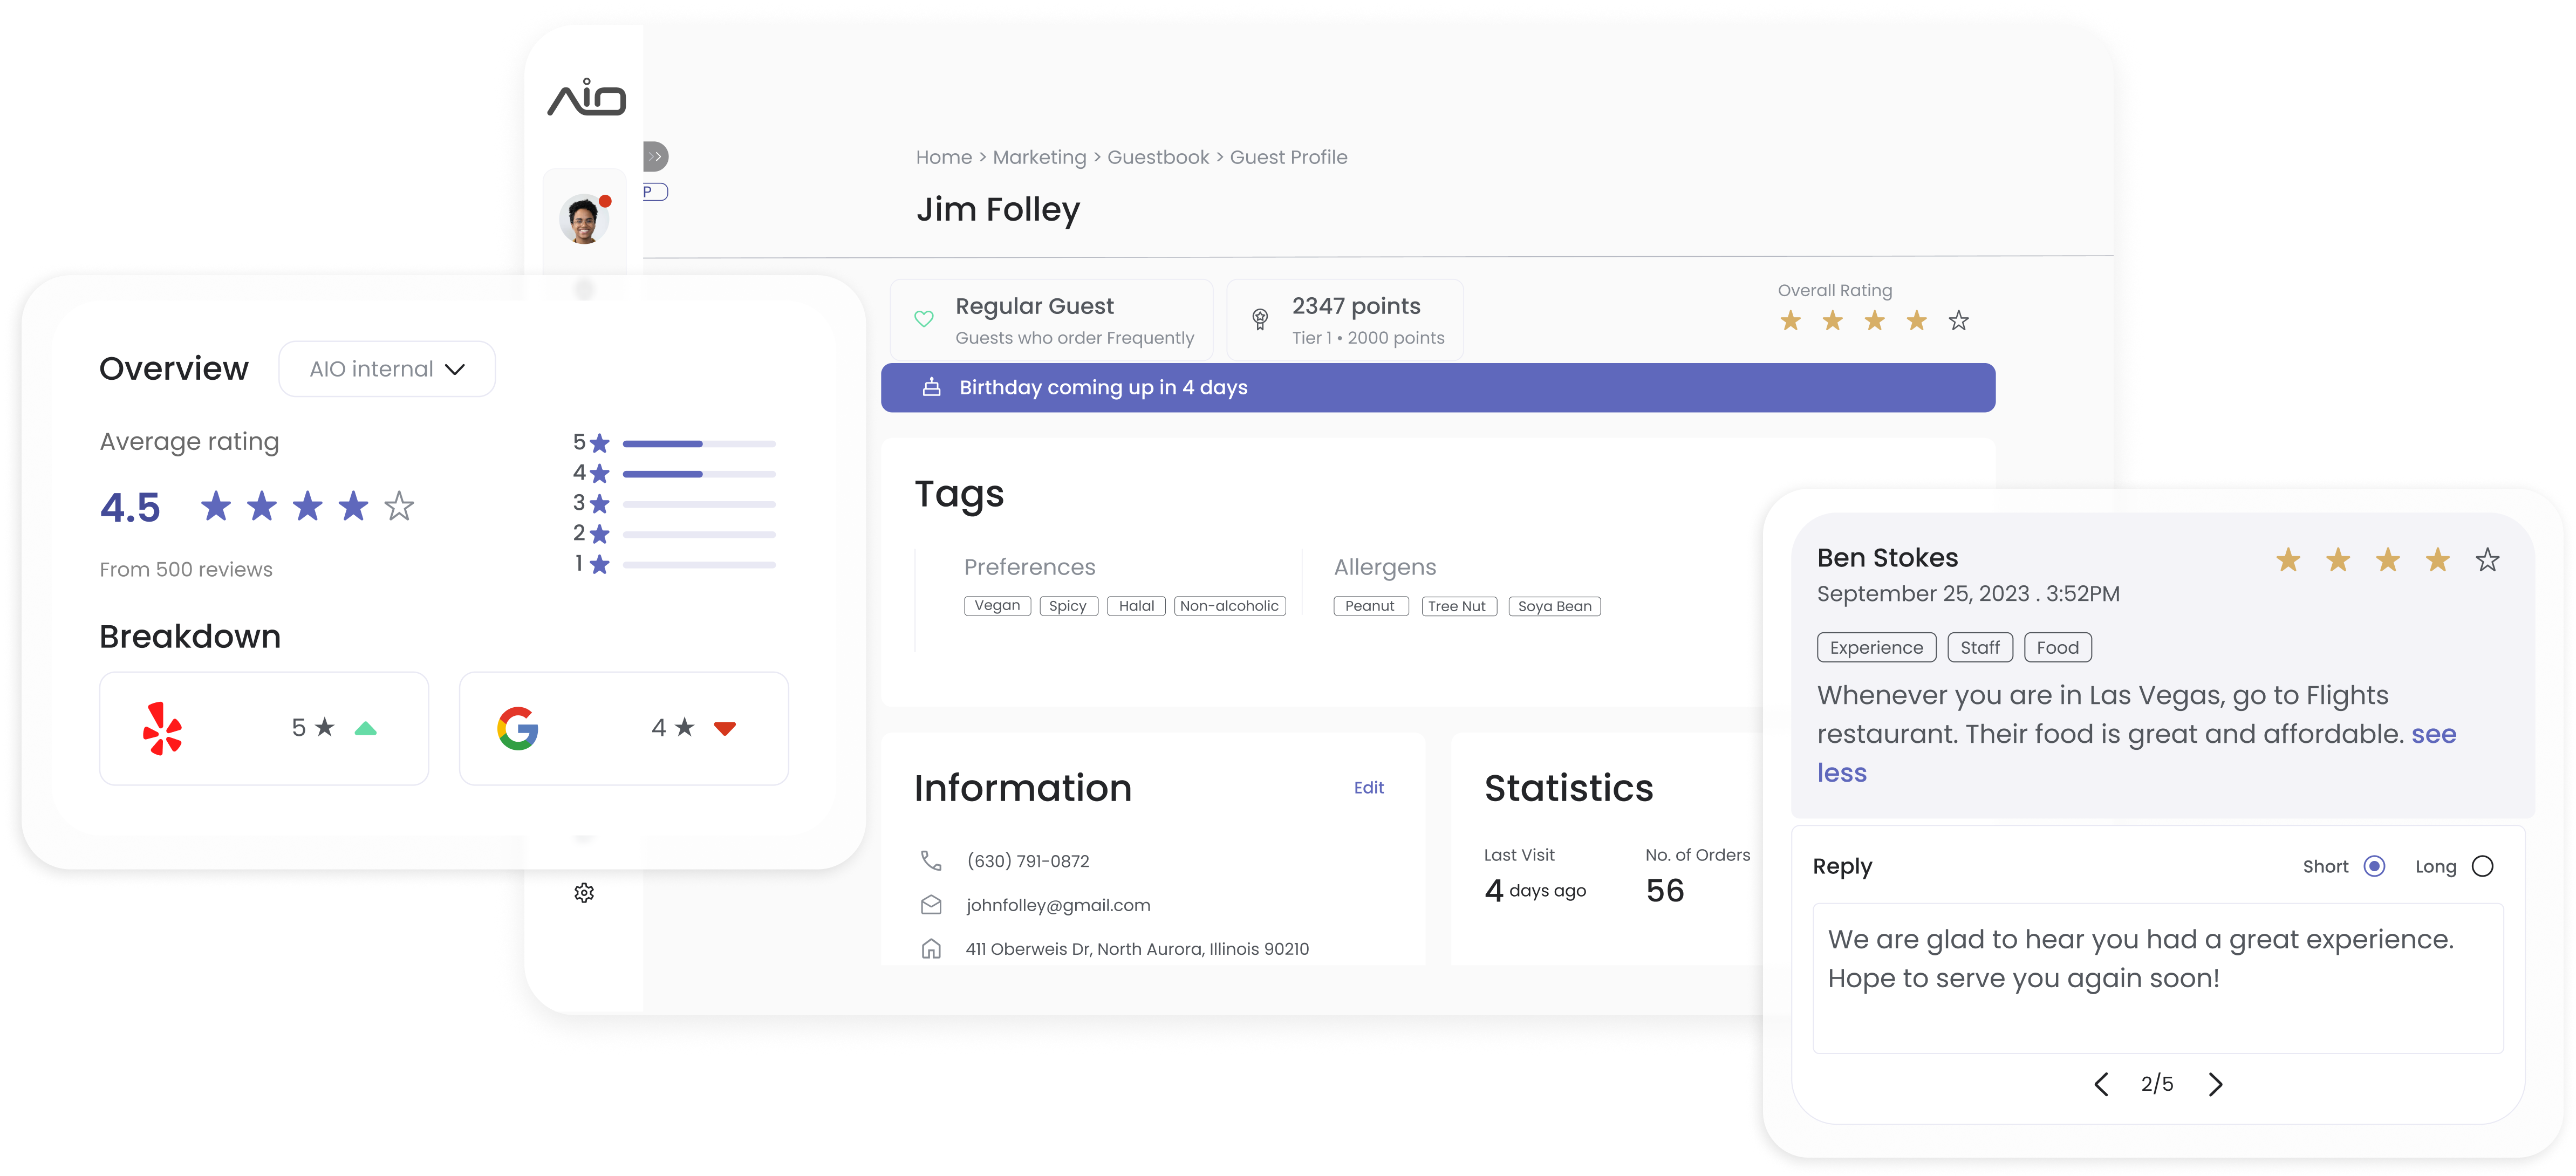The image size is (2576, 1176).
Task: Click the AIO logo in sidebar
Action: [586, 98]
